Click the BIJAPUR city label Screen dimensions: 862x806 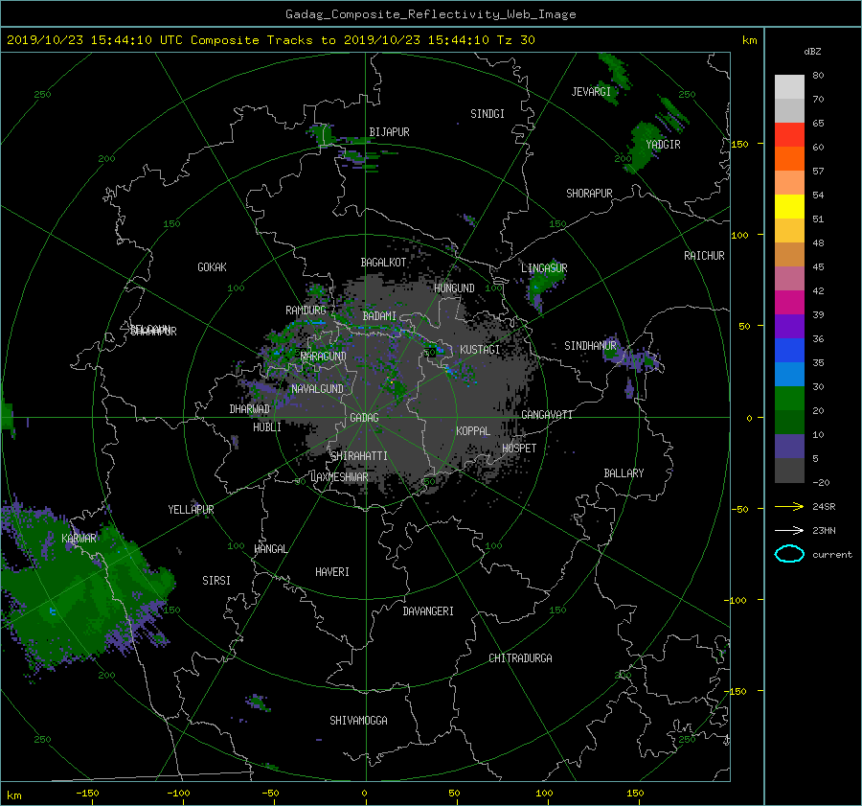(389, 132)
